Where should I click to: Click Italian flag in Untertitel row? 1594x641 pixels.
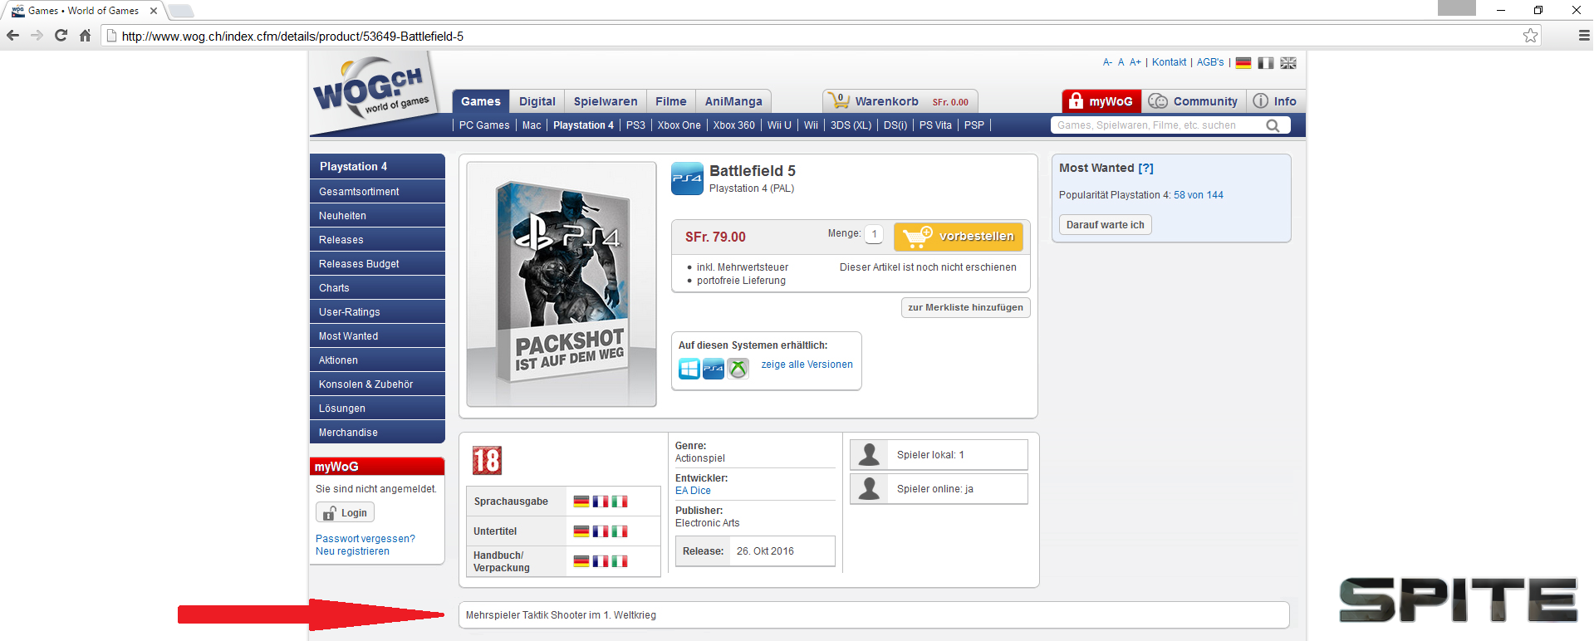pos(620,531)
